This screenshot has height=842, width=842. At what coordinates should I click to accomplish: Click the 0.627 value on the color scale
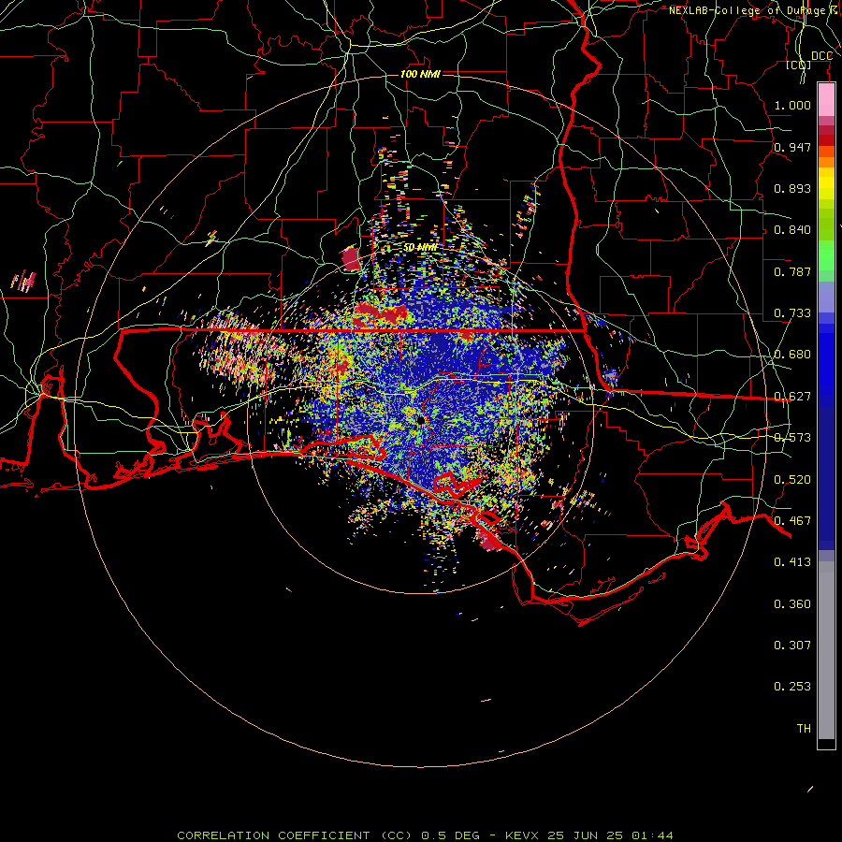coord(792,397)
